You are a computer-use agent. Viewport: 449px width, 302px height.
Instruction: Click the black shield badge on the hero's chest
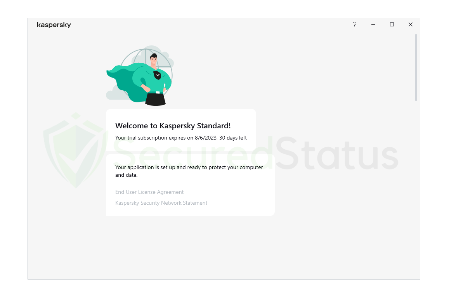[157, 75]
